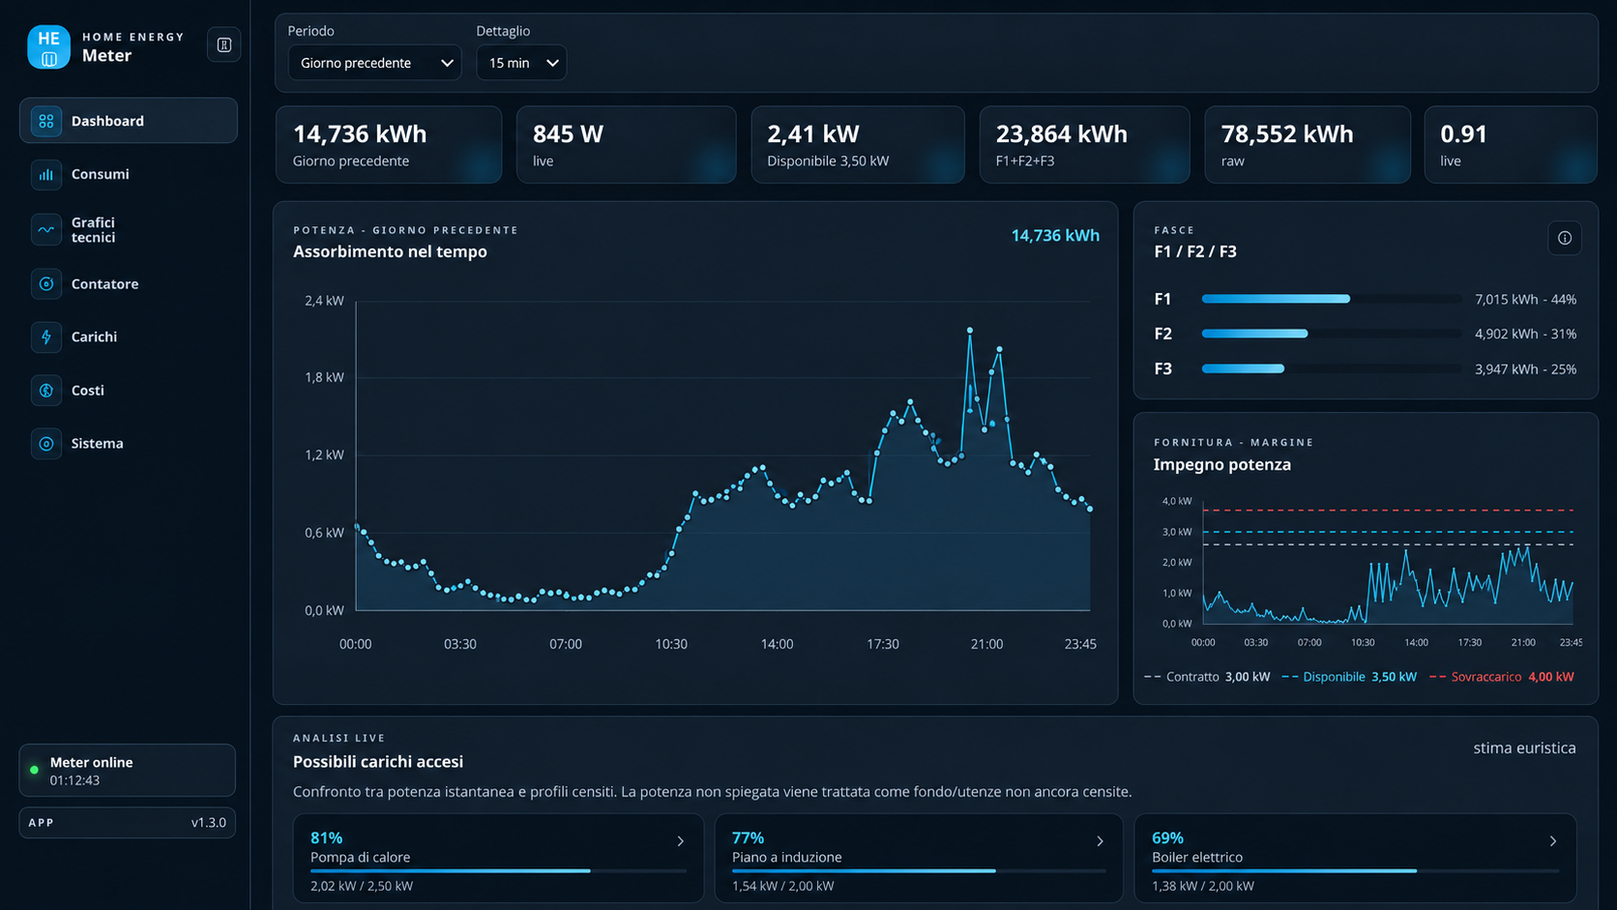Click the 14,736 kWh Giorno precedente card
The height and width of the screenshot is (910, 1617).
pos(389,145)
